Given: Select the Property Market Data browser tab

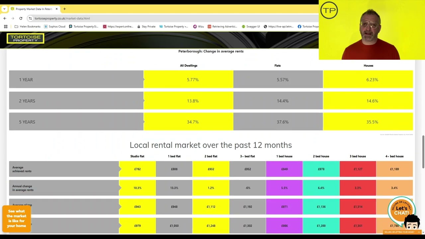Looking at the screenshot, I should (34, 9).
